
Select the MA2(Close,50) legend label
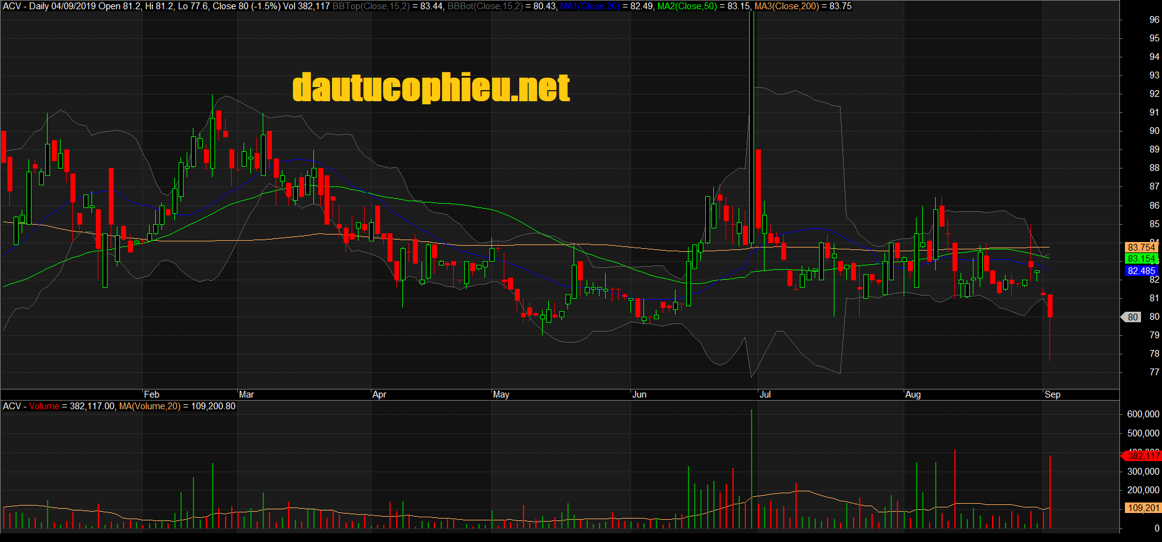tap(687, 6)
